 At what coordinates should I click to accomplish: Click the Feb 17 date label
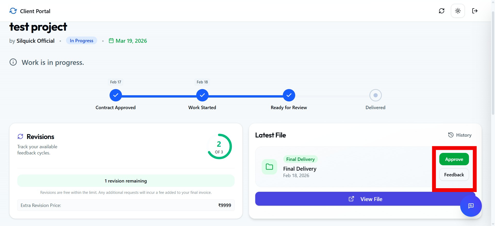[115, 82]
